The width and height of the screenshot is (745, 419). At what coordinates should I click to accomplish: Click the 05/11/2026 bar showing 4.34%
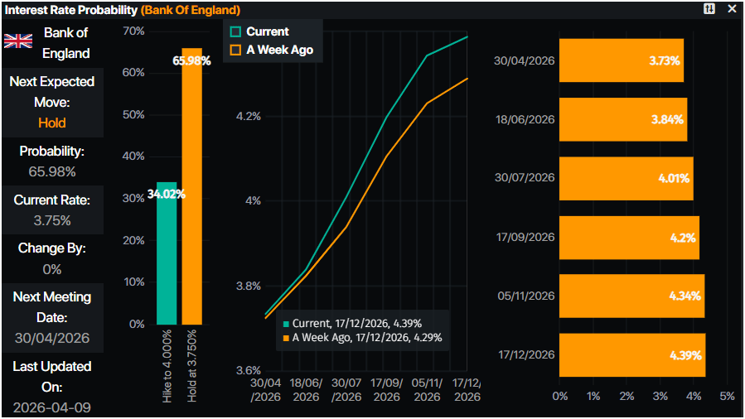(631, 296)
